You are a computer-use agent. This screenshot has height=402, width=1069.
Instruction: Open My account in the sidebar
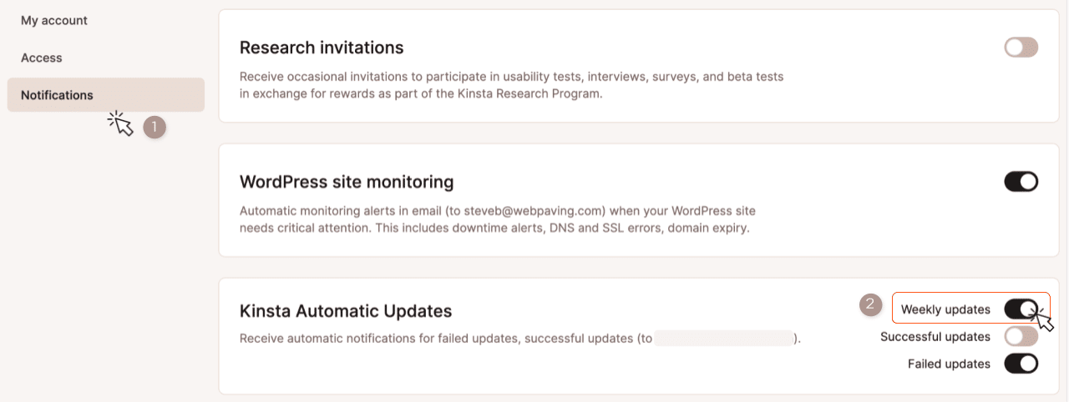pos(54,20)
